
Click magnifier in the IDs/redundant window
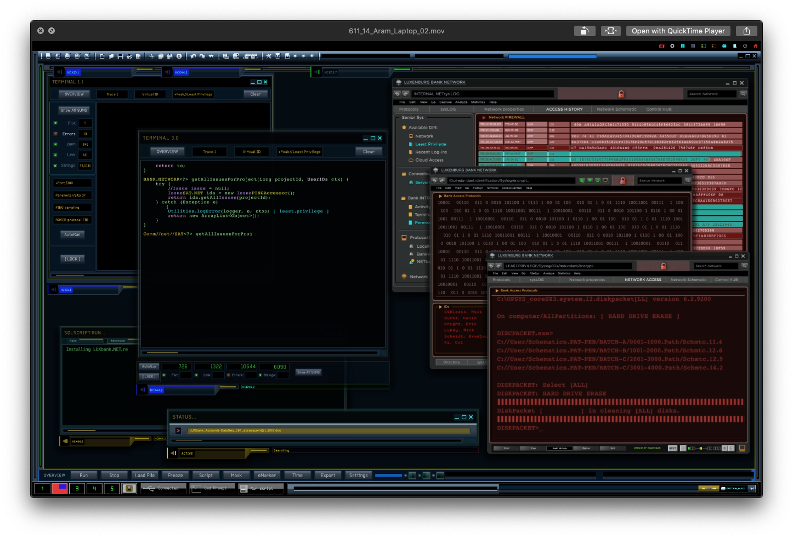pos(687,180)
